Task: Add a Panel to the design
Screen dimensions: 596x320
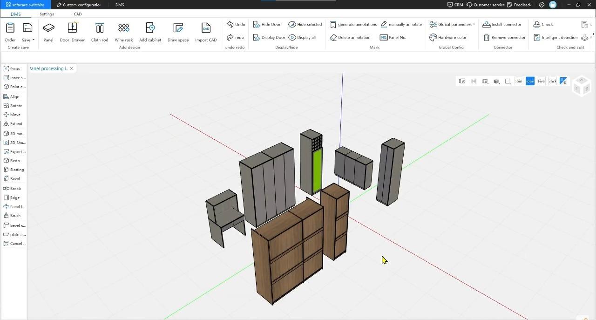Action: (48, 32)
